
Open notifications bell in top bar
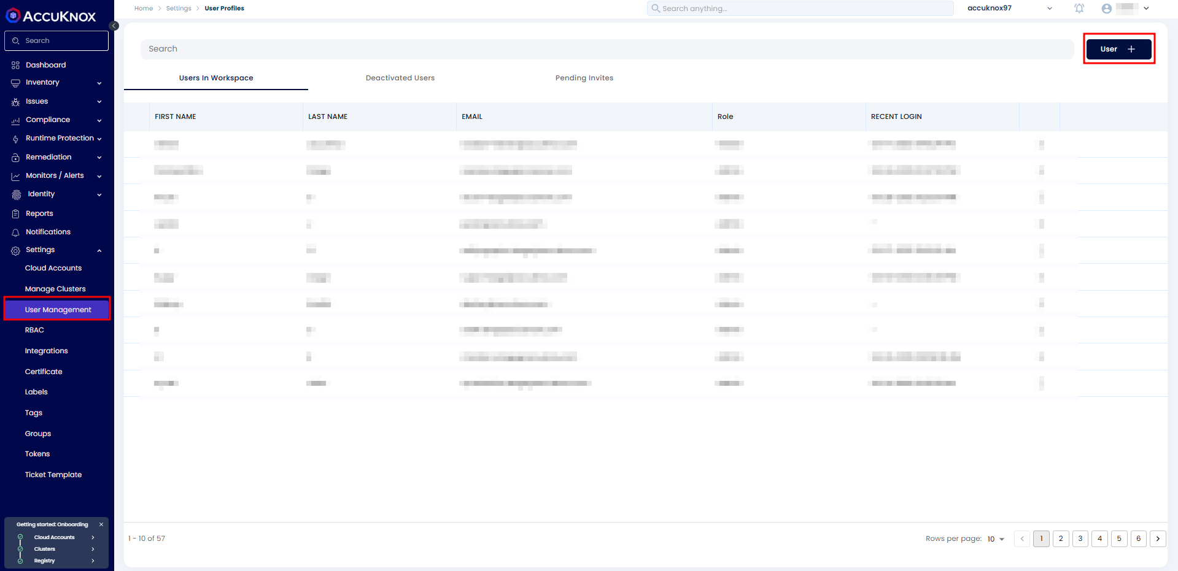point(1079,9)
